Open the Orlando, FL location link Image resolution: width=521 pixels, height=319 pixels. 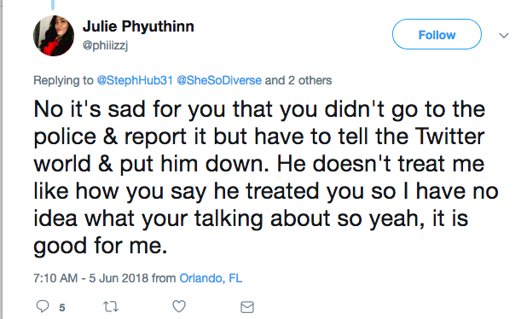pos(211,278)
